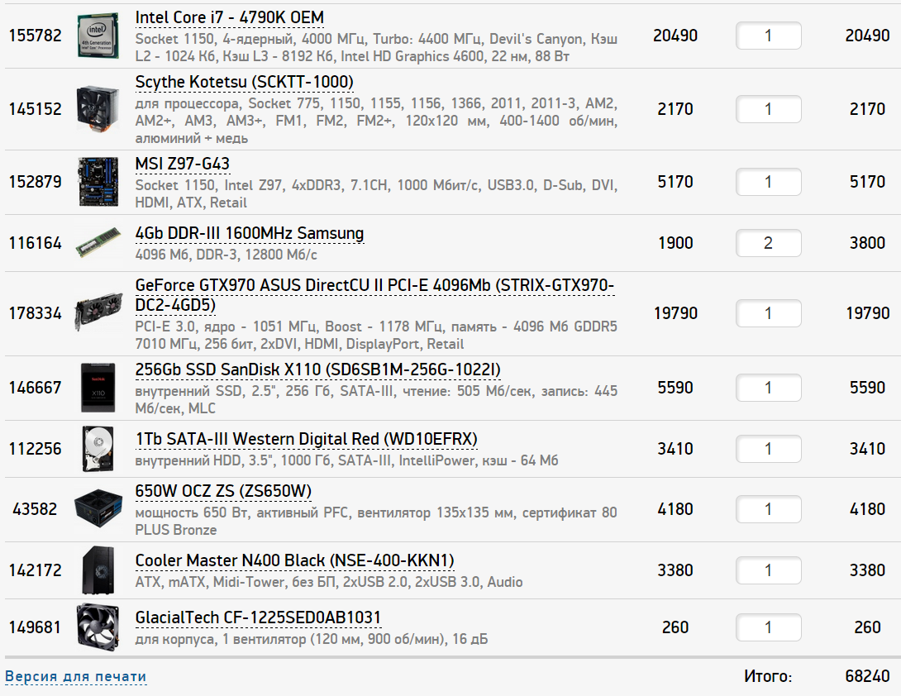Click the description text under Cooler Master N400
901x696 pixels.
tap(329, 582)
